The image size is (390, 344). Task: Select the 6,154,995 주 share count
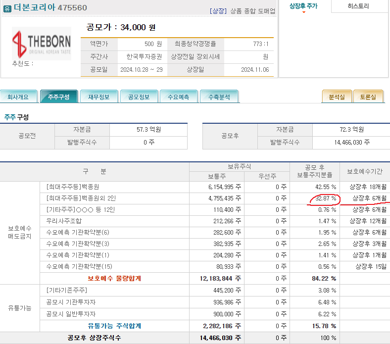[x=225, y=187]
